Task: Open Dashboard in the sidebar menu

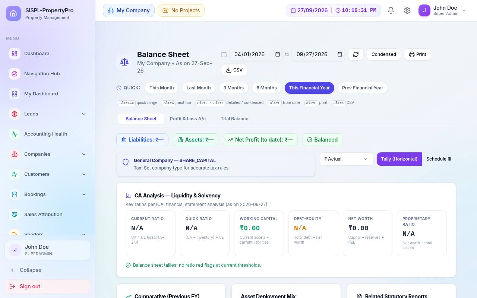Action: tap(48, 54)
